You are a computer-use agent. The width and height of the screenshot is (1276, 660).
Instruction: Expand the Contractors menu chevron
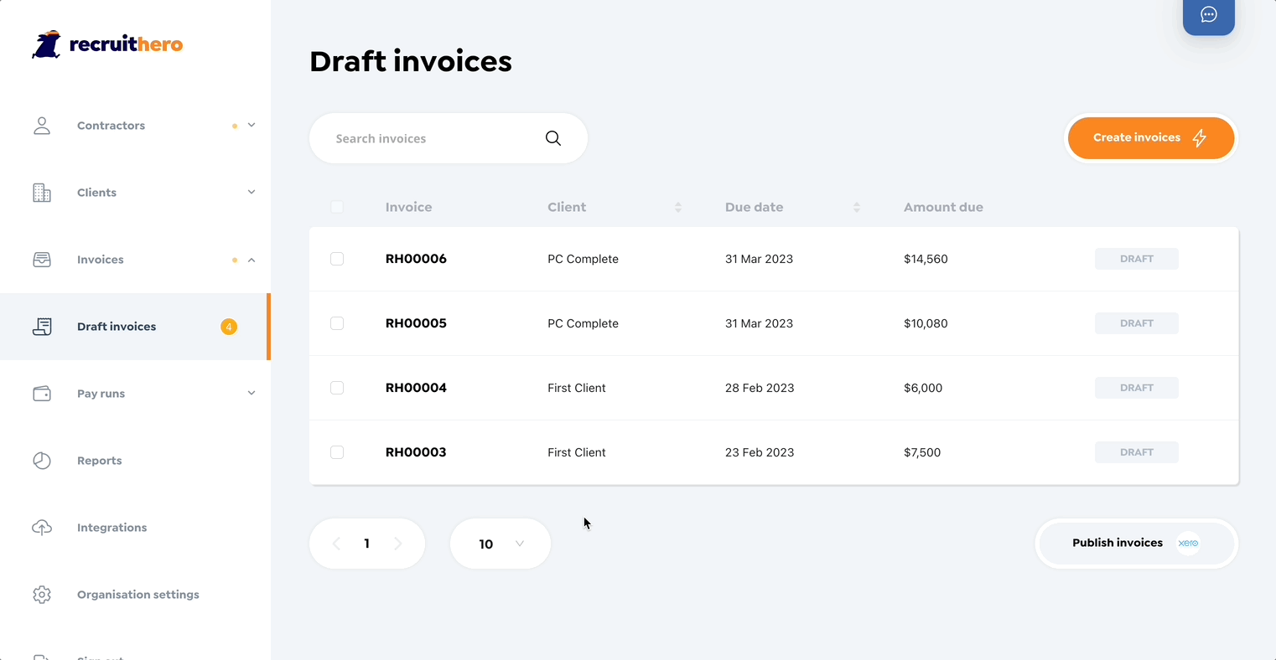(252, 126)
